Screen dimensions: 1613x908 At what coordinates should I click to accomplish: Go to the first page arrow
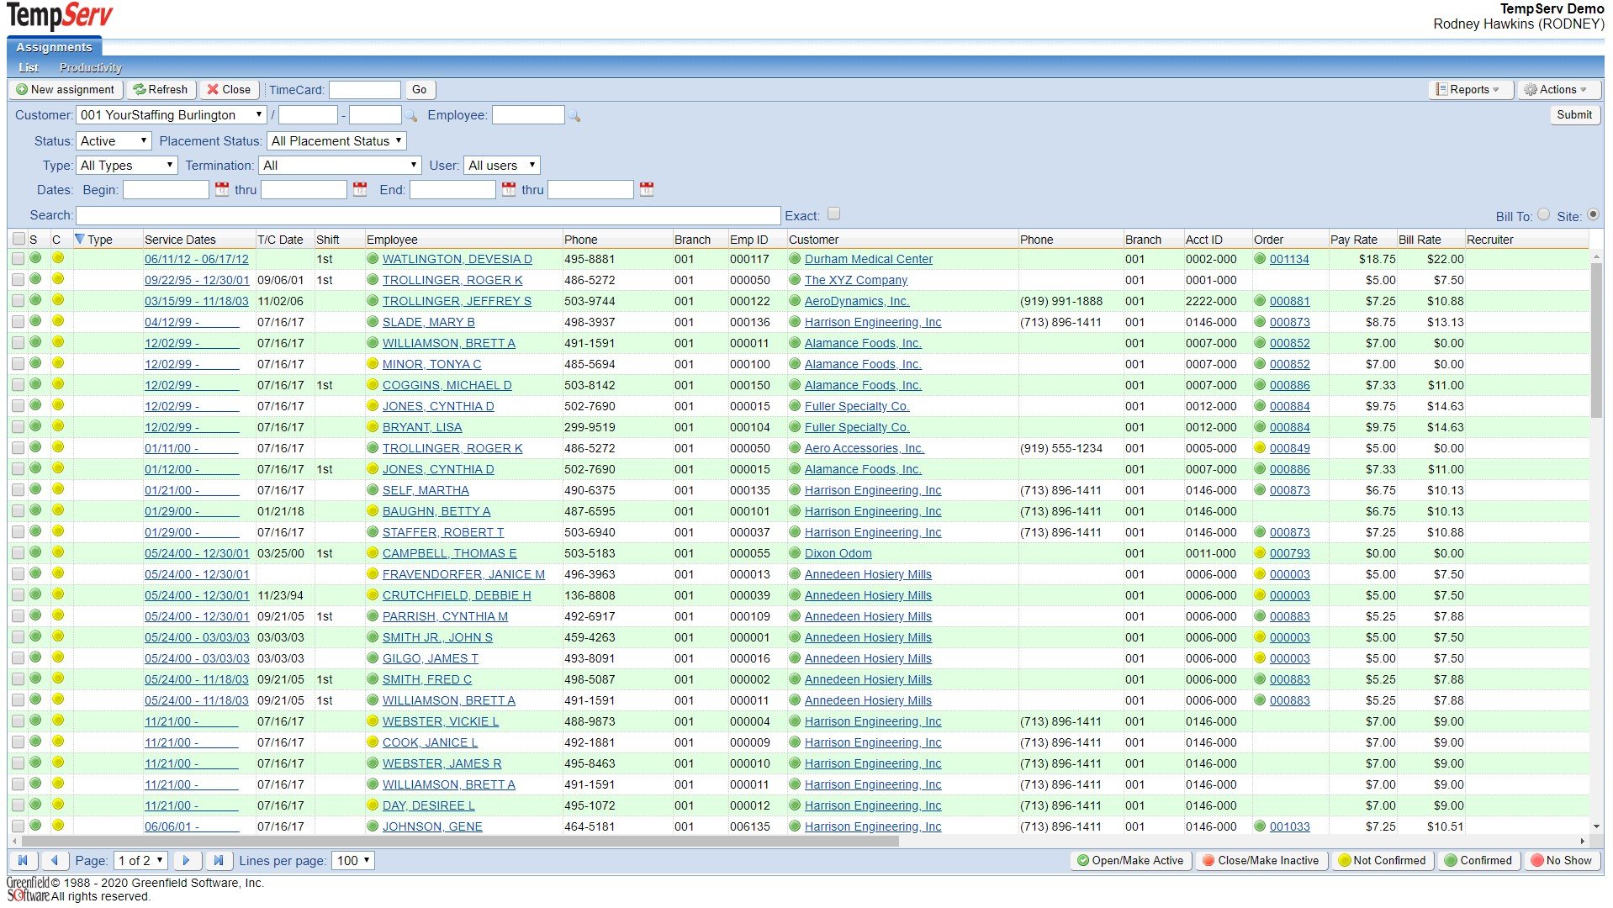pos(23,861)
